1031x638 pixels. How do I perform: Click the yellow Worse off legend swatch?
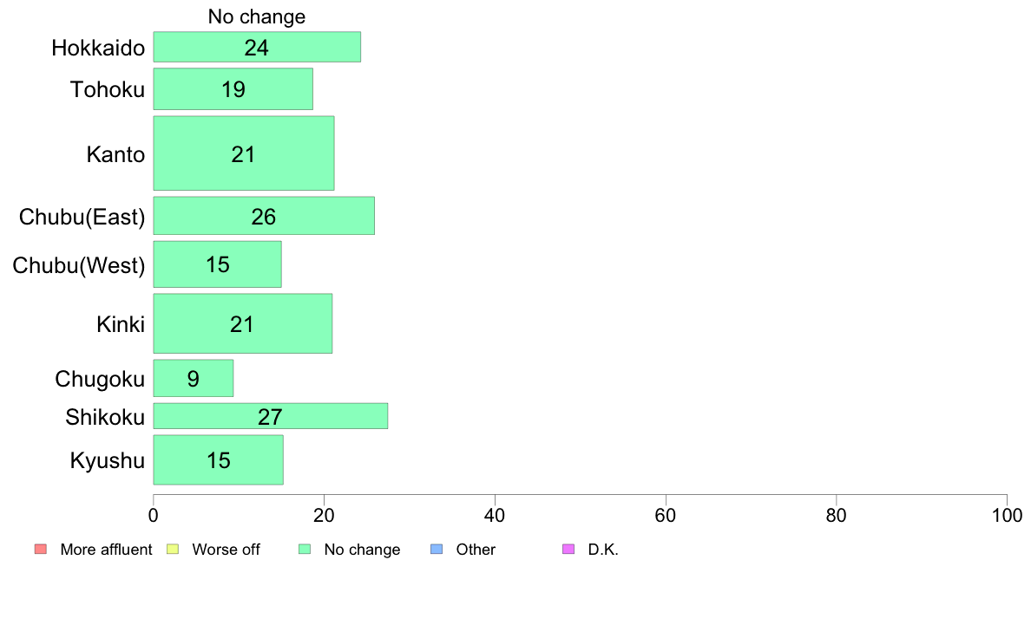[x=173, y=550]
